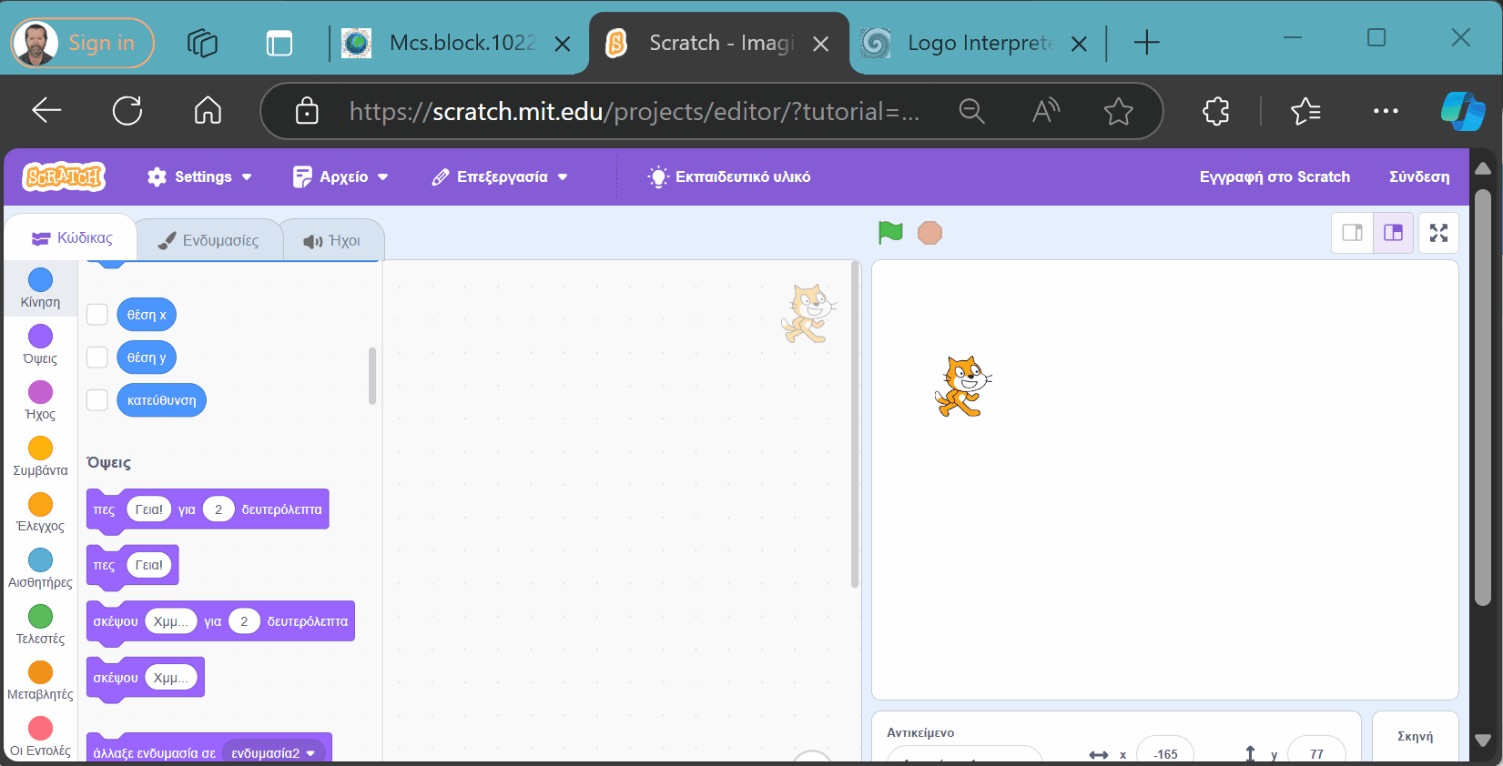Expand the ενδυμασία2 costume dropdown
Image resolution: width=1503 pixels, height=766 pixels.
273,753
